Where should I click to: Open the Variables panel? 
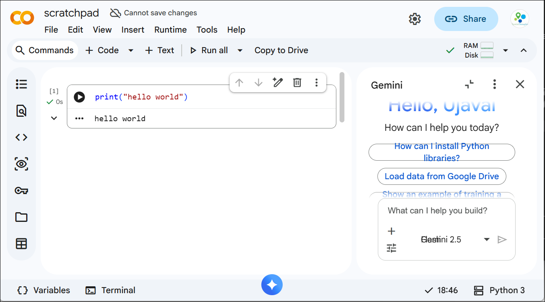pyautogui.click(x=44, y=290)
